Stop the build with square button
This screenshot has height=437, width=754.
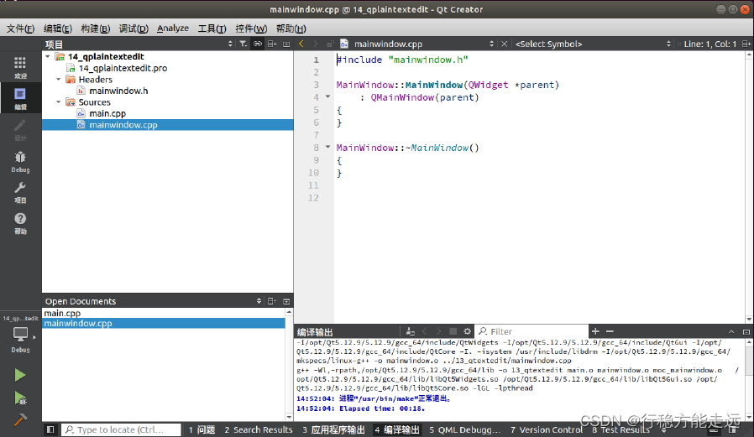(453, 331)
